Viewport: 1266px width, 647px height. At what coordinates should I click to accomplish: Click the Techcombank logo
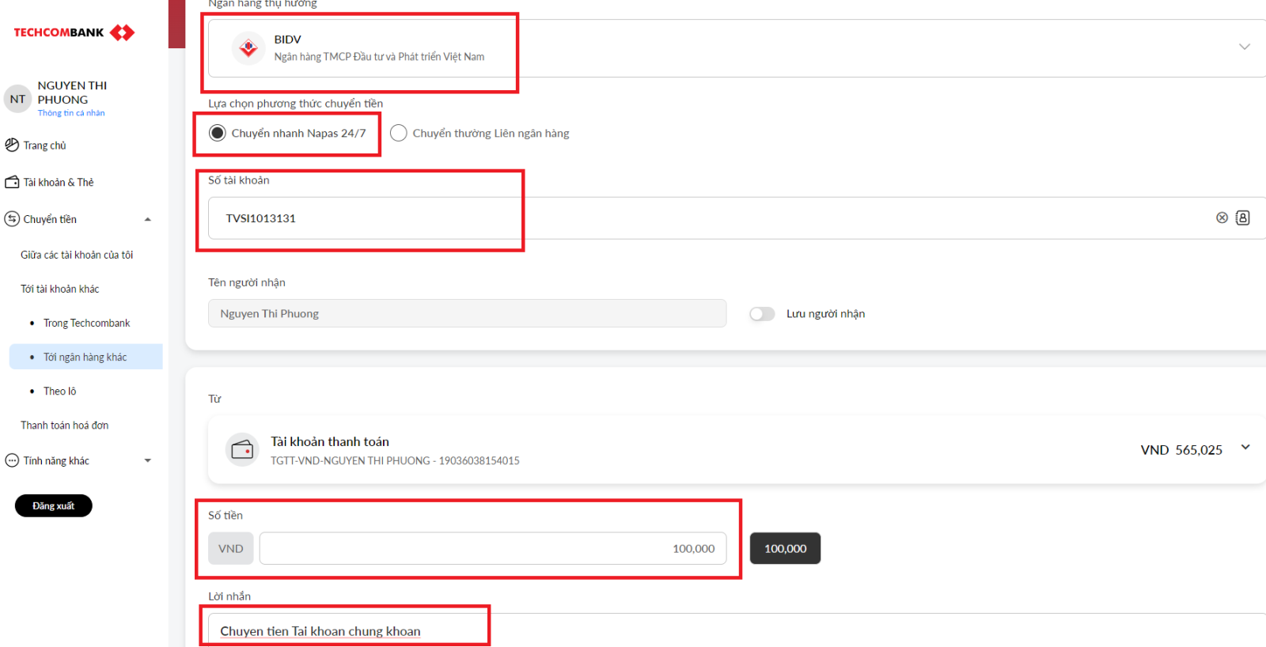[74, 32]
